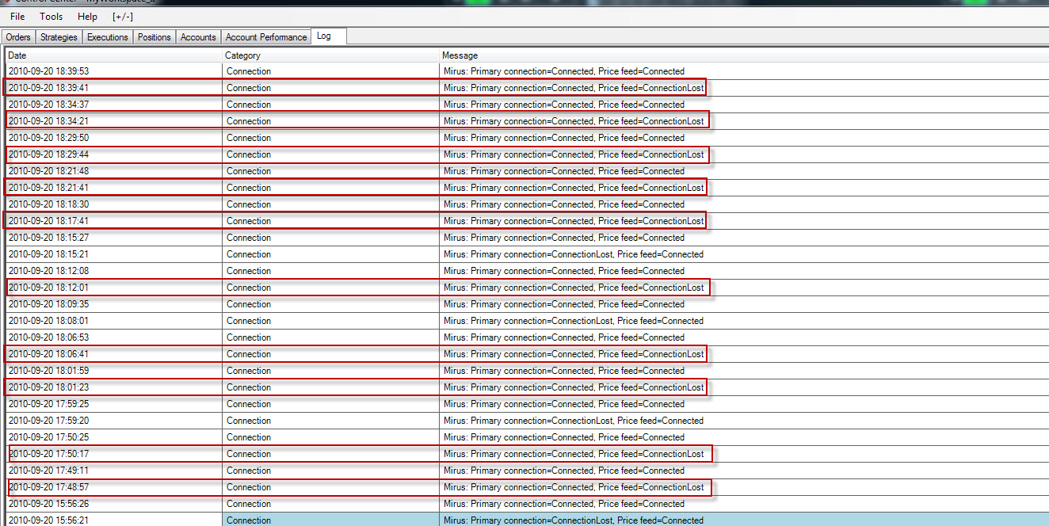
Task: Click the message of the 17:50:17 entry
Action: (574, 454)
